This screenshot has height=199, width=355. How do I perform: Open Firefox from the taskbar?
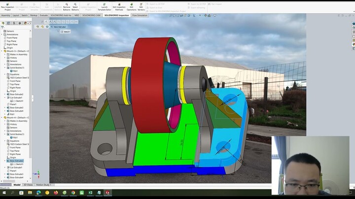(56, 193)
